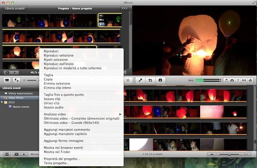Viewport: 257px width, 168px height.
Task: Click the audio level meter
Action: click(208, 80)
